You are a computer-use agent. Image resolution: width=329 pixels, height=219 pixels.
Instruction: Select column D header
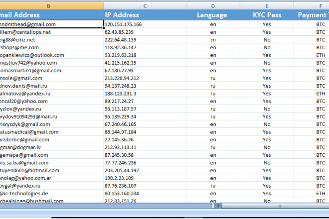(x=213, y=6)
